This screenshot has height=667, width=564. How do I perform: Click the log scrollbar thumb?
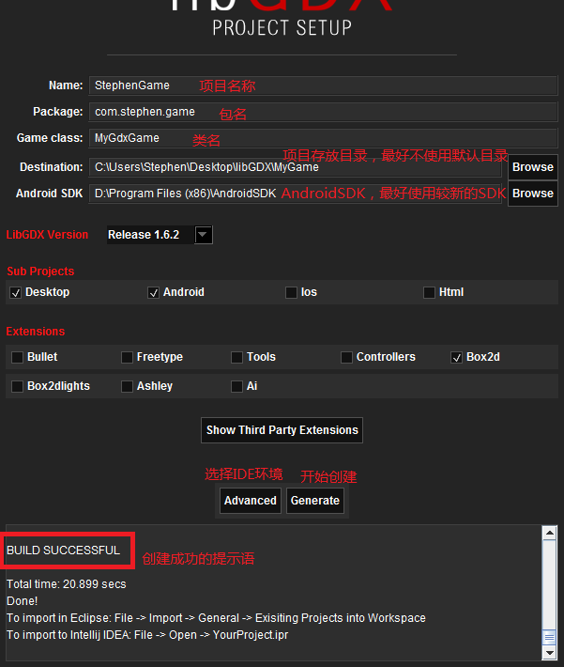[x=550, y=637]
